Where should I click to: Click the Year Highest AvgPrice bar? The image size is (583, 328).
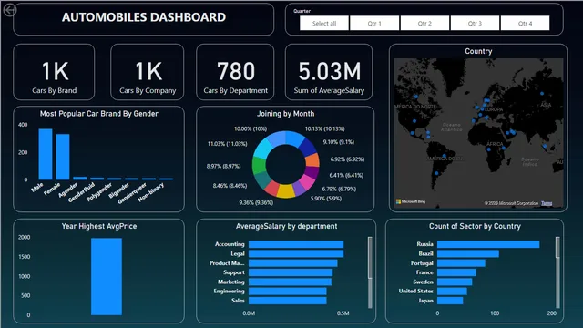[x=107, y=277]
